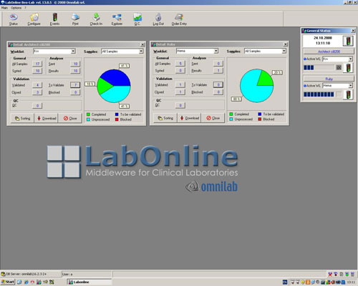Click the red X icon in the status bar
Viewport: 358px width, 286px height.
coord(330,274)
